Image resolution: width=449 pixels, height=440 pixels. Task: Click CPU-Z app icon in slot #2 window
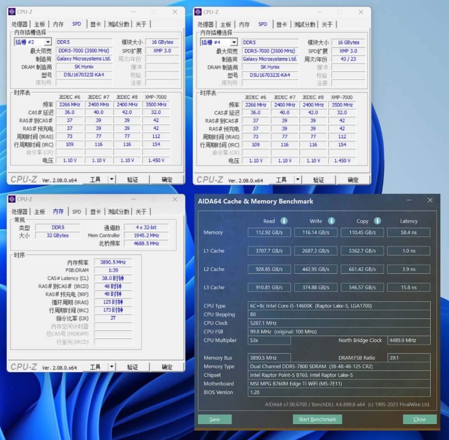pos(12,12)
